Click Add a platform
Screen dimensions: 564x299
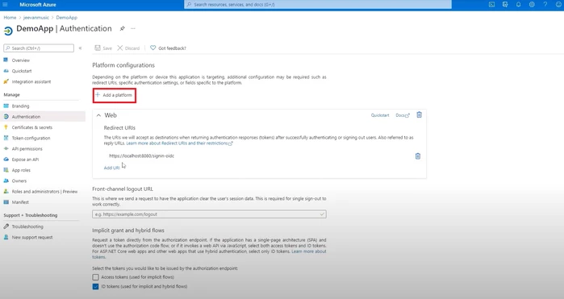(115, 95)
